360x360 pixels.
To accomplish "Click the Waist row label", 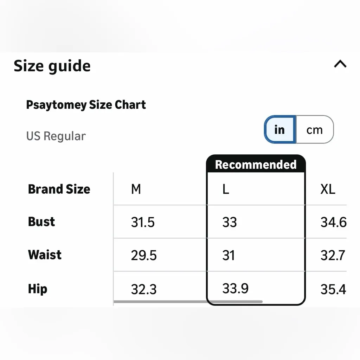I will pos(45,255).
